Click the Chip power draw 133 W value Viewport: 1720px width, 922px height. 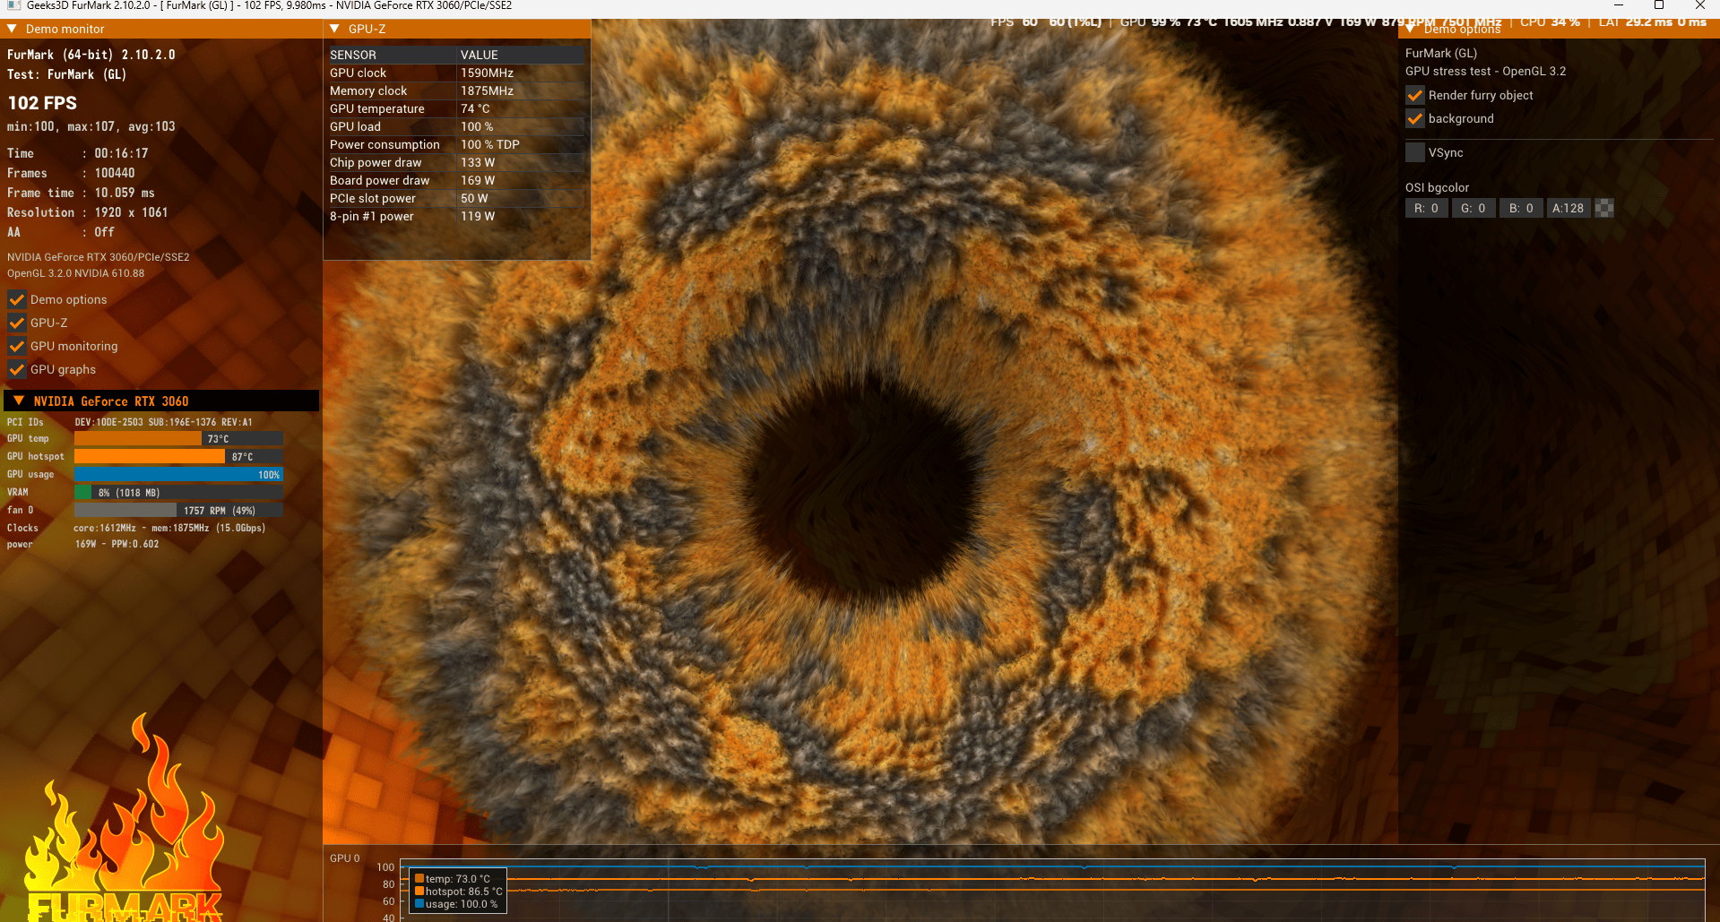[x=478, y=162]
